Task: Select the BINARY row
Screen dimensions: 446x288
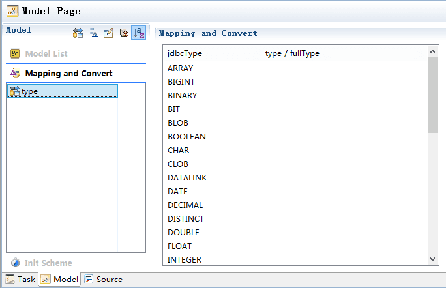Action: tap(294, 96)
